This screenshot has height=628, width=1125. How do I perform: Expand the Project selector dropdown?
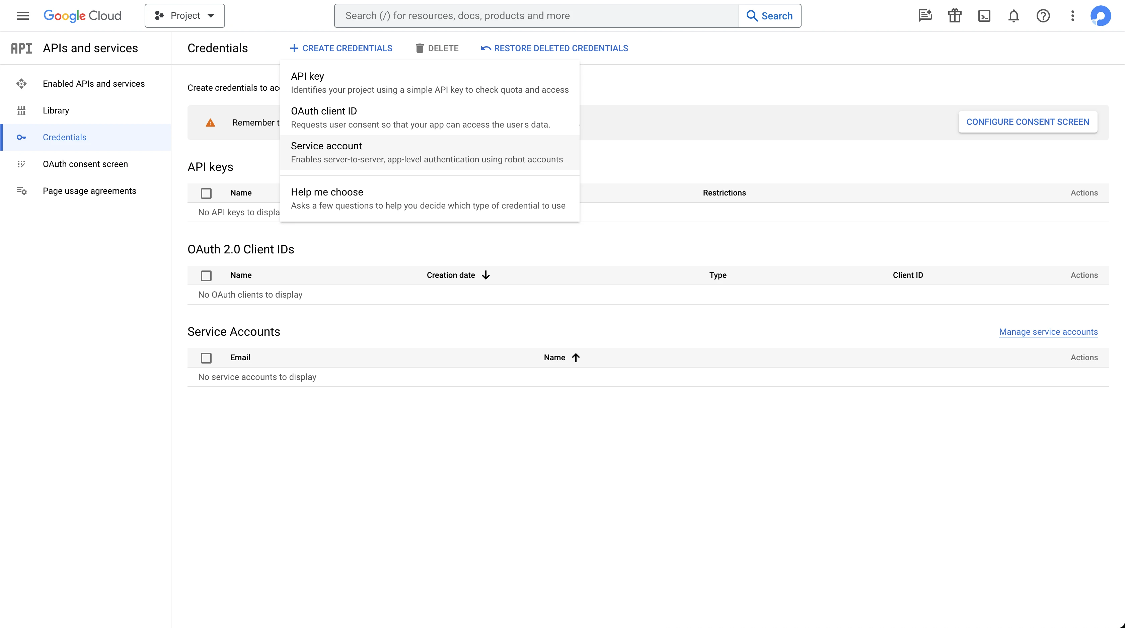185,16
